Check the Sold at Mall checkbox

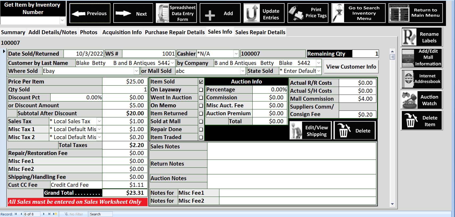pos(201,122)
